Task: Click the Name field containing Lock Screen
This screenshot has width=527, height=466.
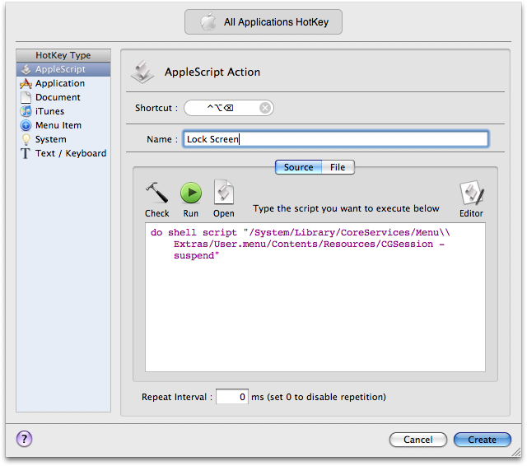Action: (x=336, y=139)
